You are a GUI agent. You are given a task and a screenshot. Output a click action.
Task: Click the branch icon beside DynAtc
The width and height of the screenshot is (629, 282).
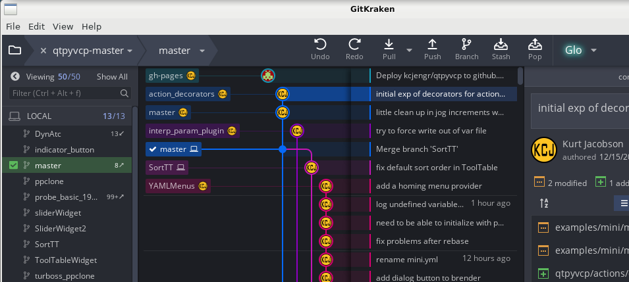[26, 134]
